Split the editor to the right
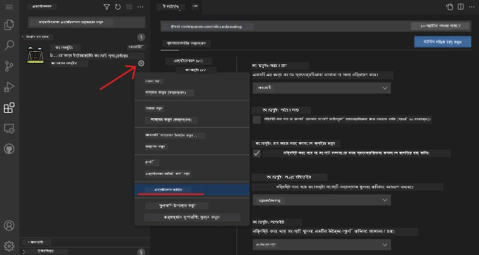Image resolution: width=479 pixels, height=255 pixels. (461, 7)
